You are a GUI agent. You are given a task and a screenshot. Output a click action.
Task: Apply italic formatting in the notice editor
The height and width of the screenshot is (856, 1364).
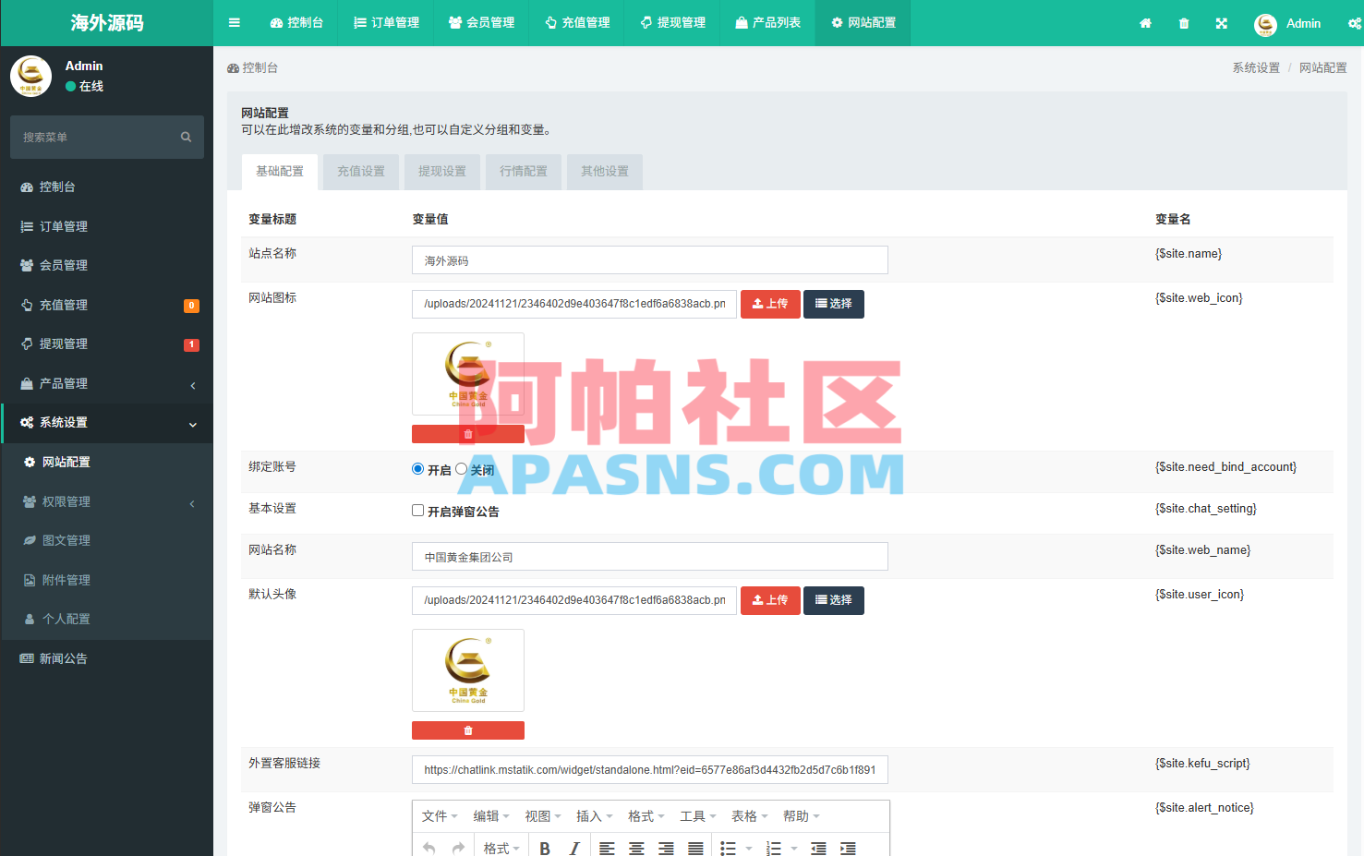click(x=573, y=846)
